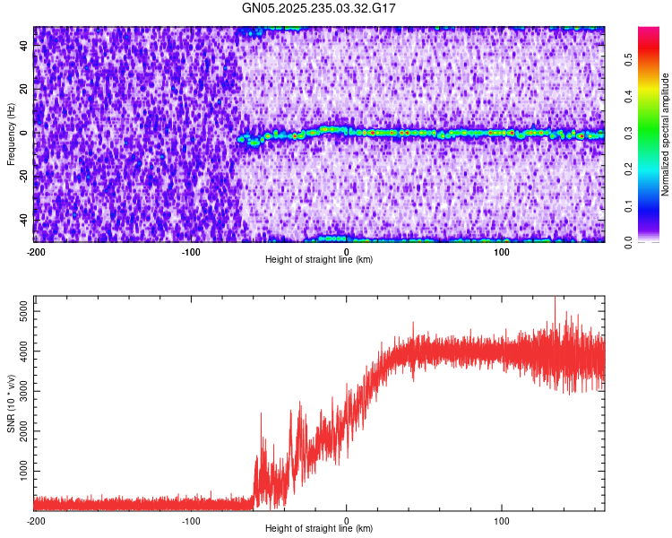Click the SNR plot's "Height of straight line" label

pos(320,528)
